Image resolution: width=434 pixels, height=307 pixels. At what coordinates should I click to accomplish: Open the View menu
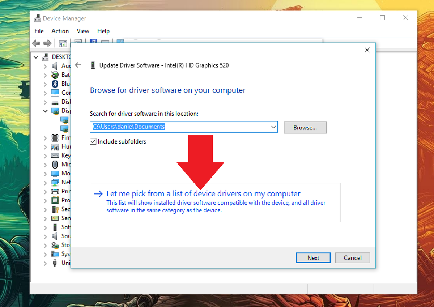[x=83, y=31]
